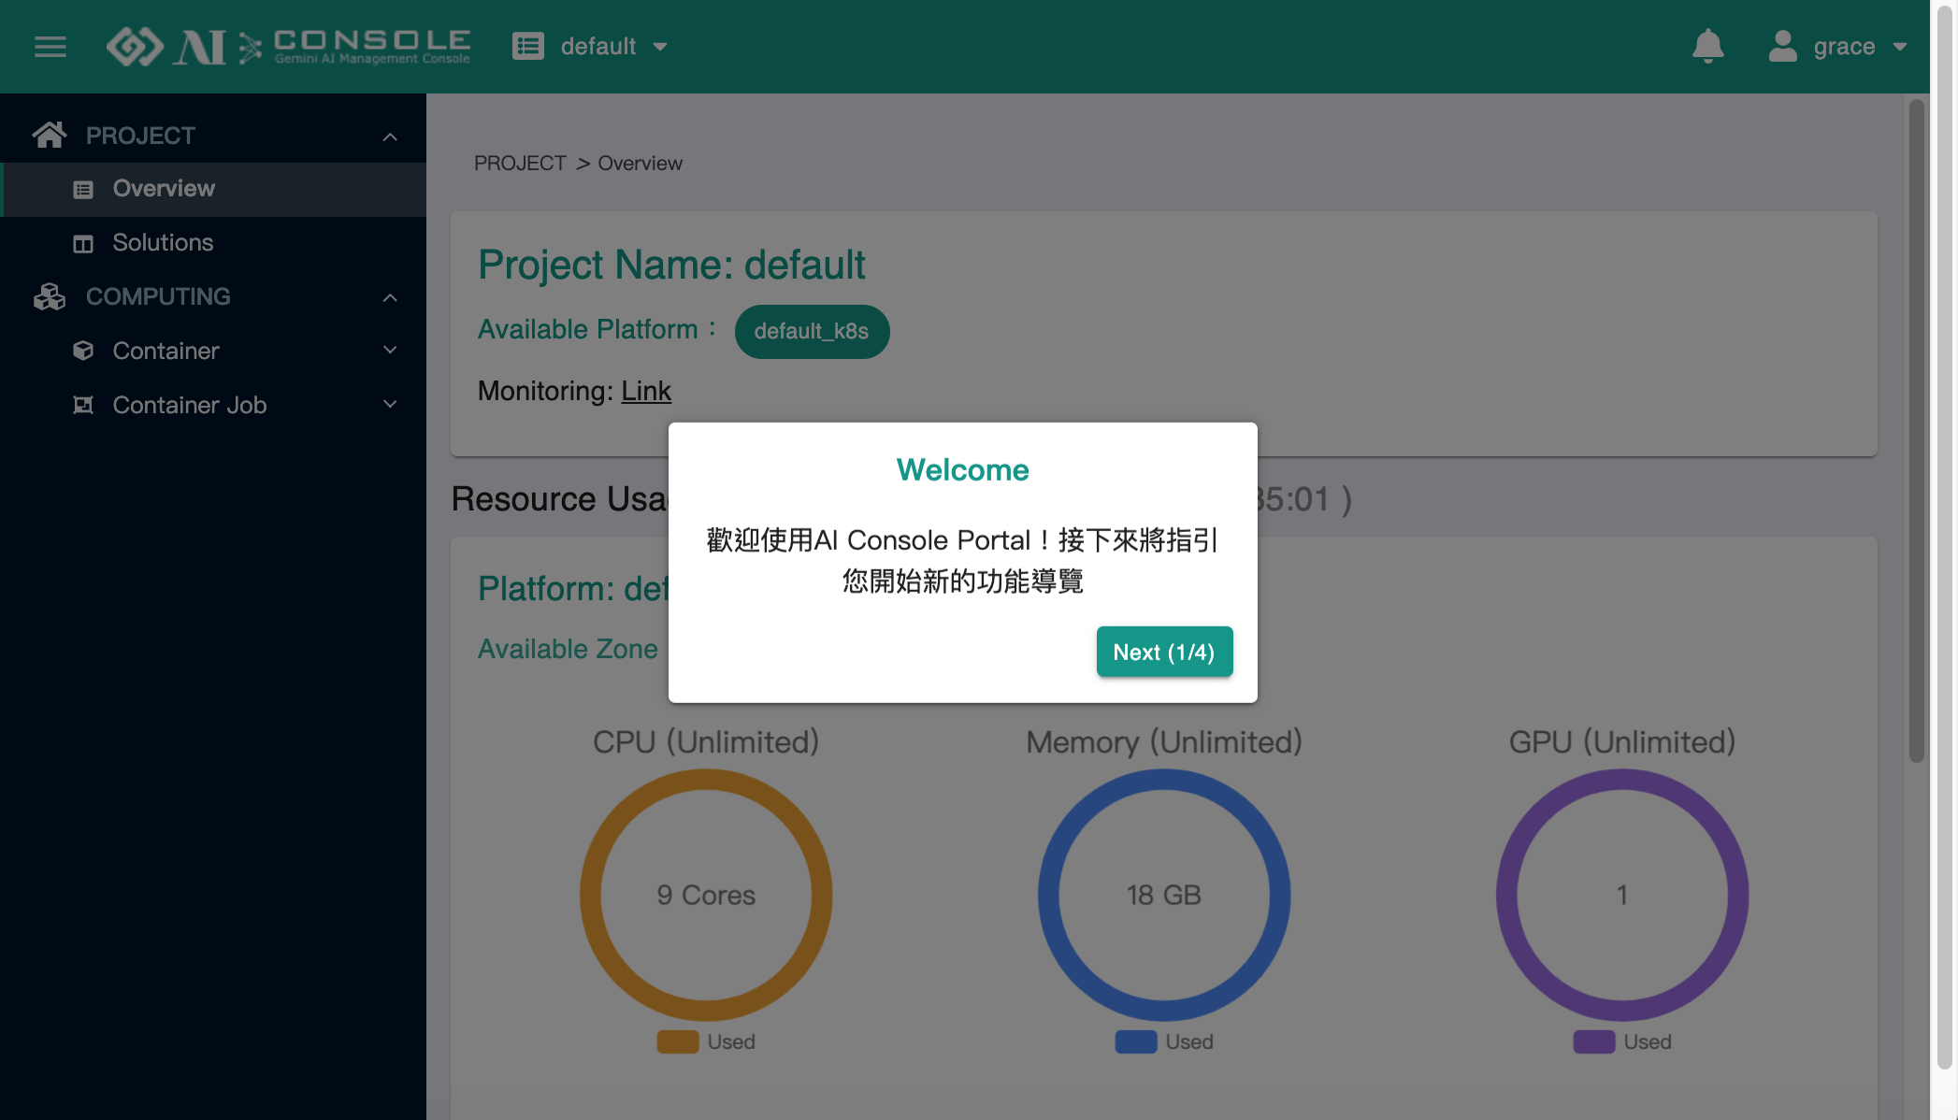This screenshot has width=1958, height=1120.
Task: Click the Memory blue donut chart
Action: tap(1164, 895)
